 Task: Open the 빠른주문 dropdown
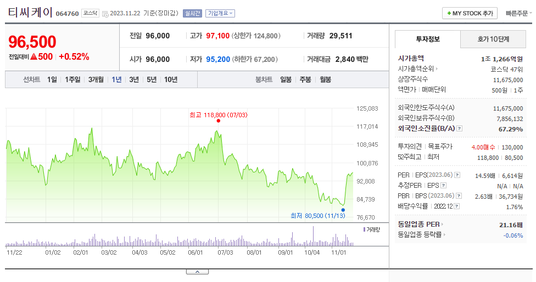(x=518, y=13)
